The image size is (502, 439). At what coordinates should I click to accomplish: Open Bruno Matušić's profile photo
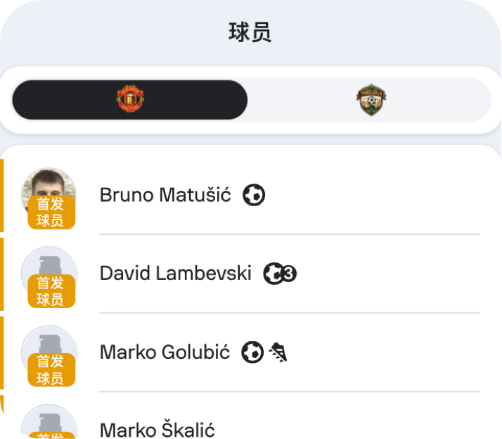coord(49,183)
